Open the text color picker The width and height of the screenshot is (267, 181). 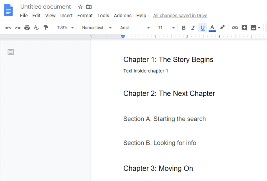212,28
